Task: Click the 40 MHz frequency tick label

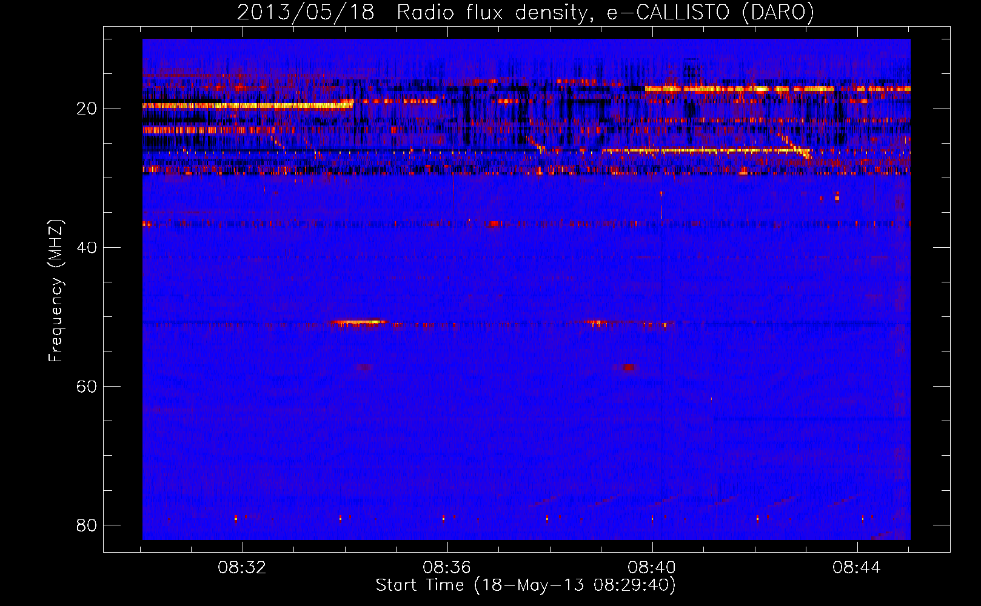Action: (x=87, y=247)
